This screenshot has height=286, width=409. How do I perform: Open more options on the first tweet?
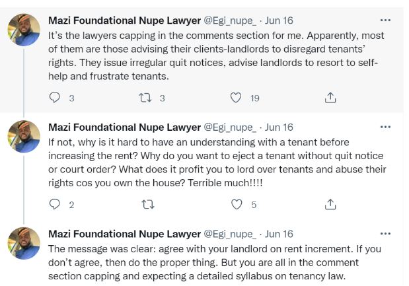click(x=386, y=20)
